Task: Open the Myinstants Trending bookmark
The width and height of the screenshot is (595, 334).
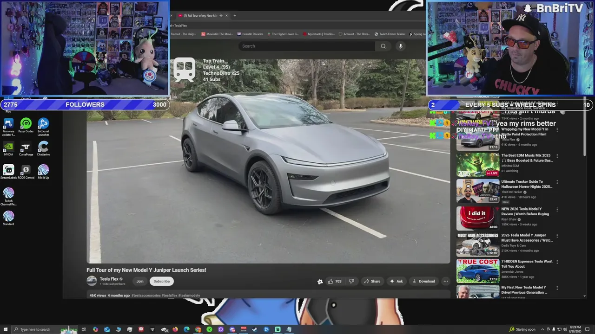Action: coord(318,34)
